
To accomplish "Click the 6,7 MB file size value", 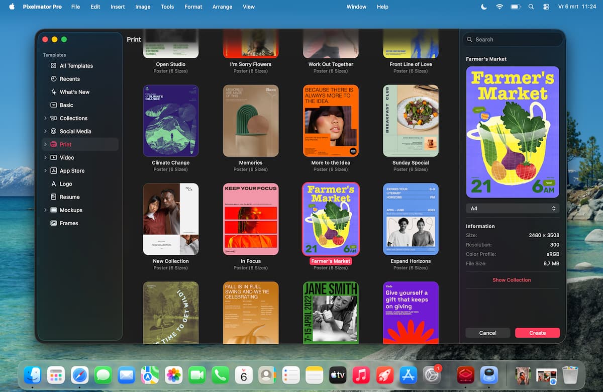I will coord(551,263).
